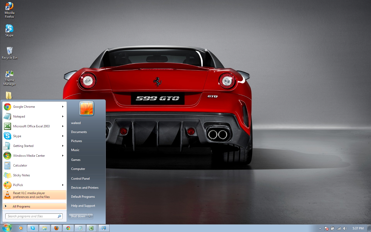
Task: Open Windows Media Player on the taskbar
Action: (x=21, y=228)
